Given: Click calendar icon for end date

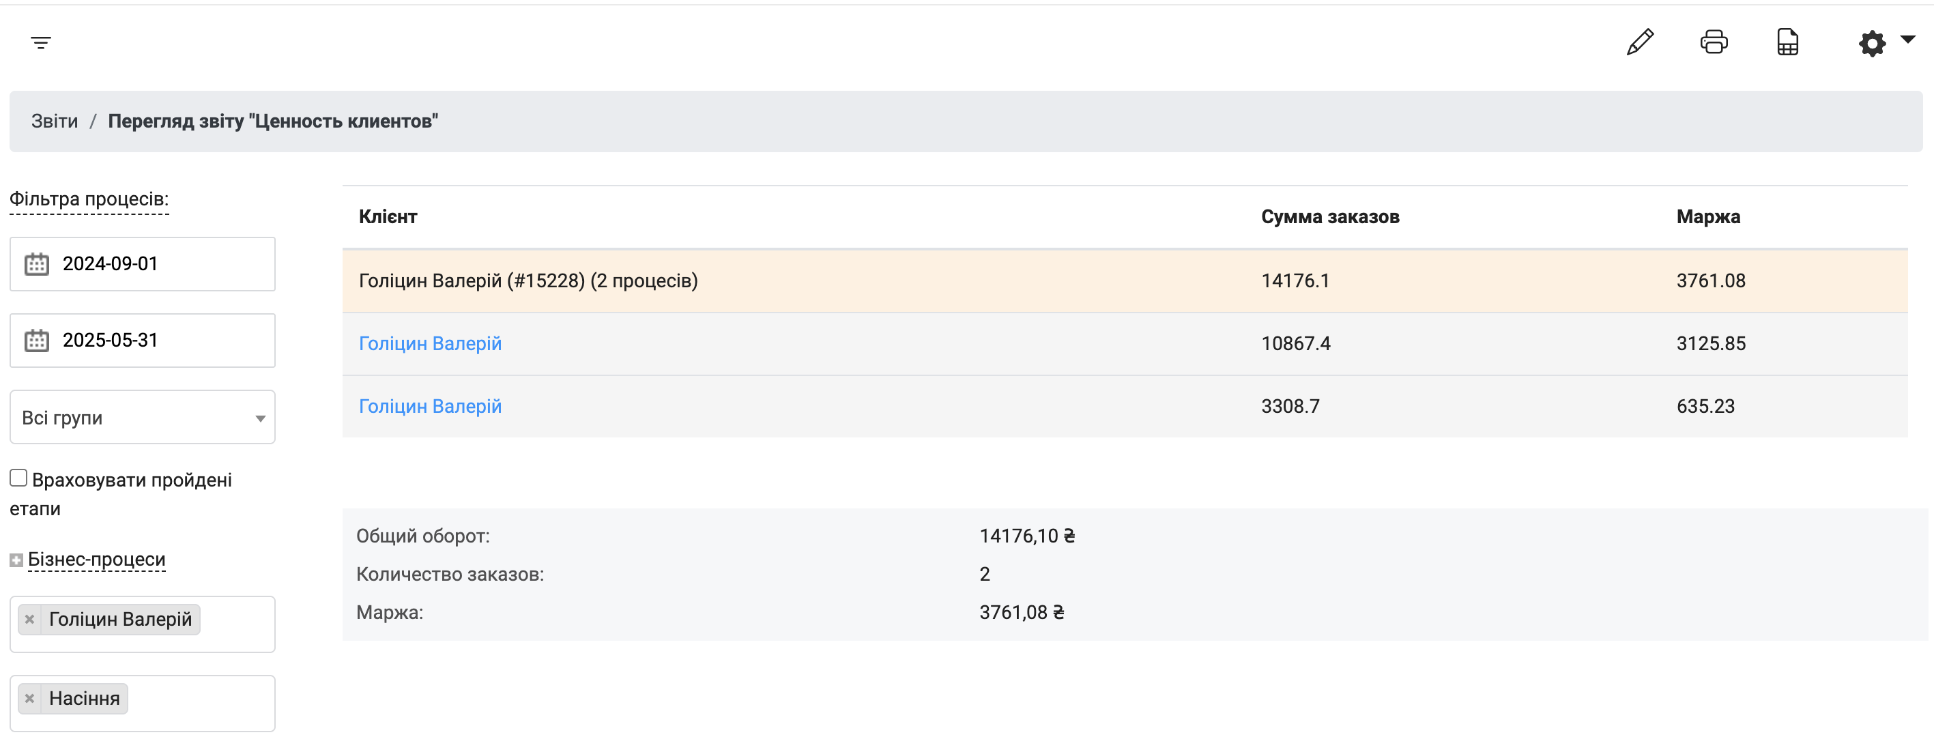Looking at the screenshot, I should click(37, 341).
